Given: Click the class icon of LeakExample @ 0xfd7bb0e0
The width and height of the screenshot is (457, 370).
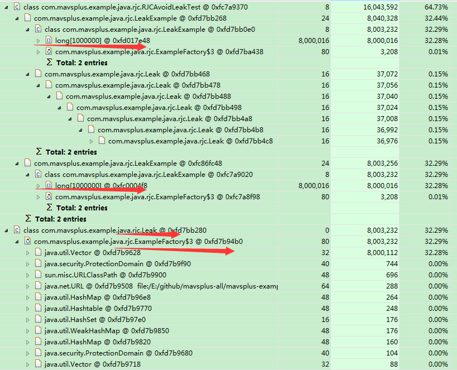Looking at the screenshot, I should 38,29.
